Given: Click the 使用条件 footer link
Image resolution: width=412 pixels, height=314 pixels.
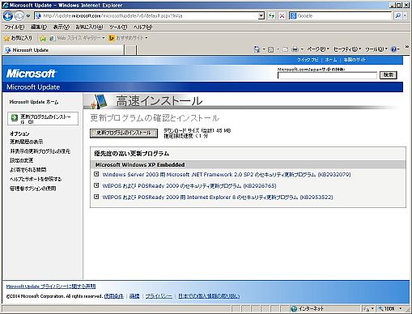Looking at the screenshot, I should point(114,296).
